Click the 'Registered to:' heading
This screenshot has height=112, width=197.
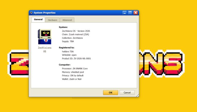point(67,48)
